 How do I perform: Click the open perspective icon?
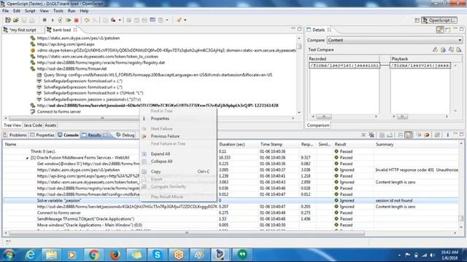pyautogui.click(x=417, y=20)
